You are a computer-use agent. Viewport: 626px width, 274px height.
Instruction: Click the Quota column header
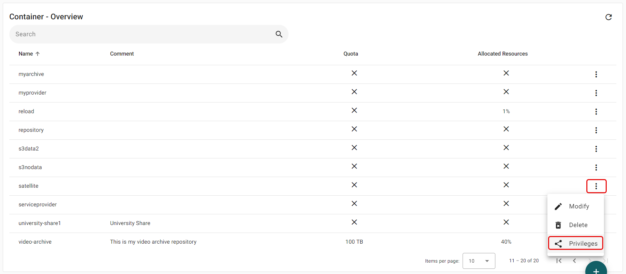coord(351,54)
